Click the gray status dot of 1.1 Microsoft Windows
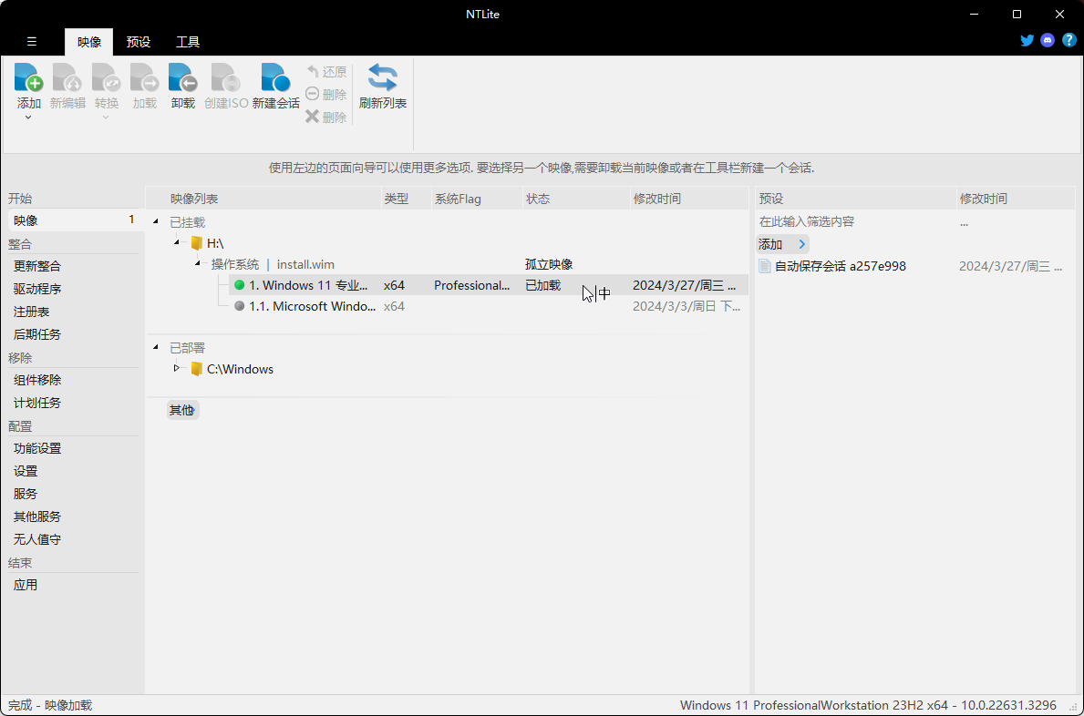The height and width of the screenshot is (716, 1084). 239,306
